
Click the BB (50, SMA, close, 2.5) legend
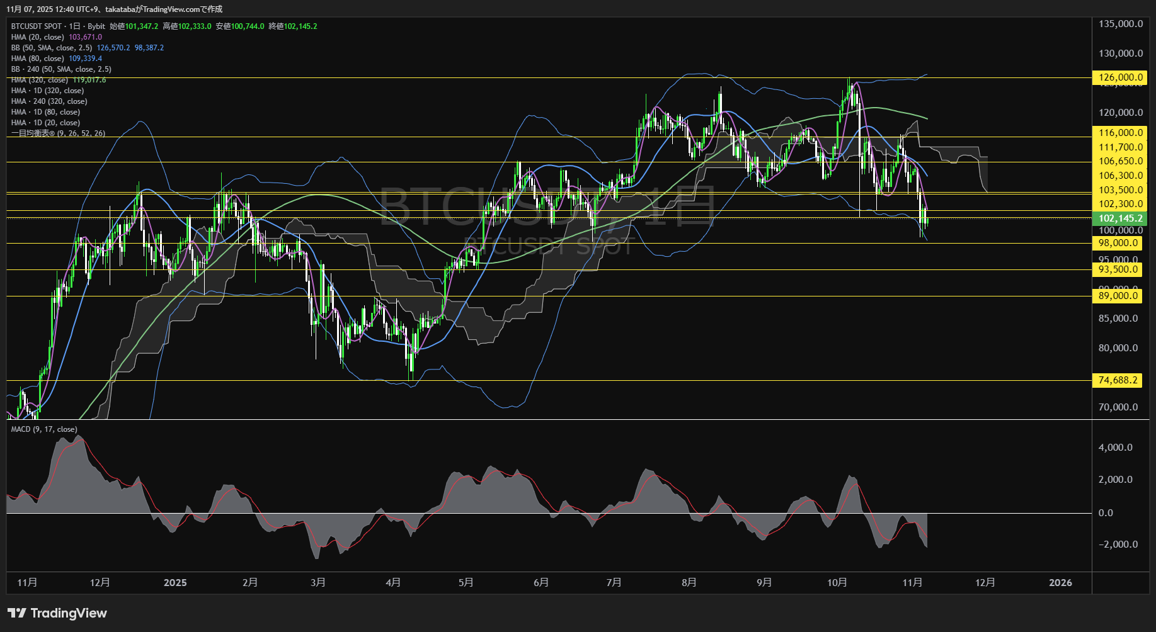(x=52, y=48)
